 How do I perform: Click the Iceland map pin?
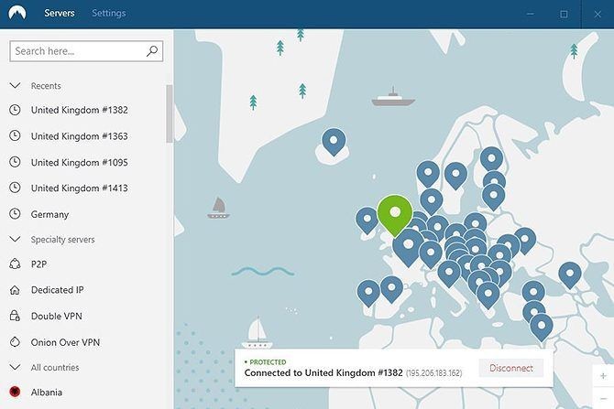click(334, 141)
